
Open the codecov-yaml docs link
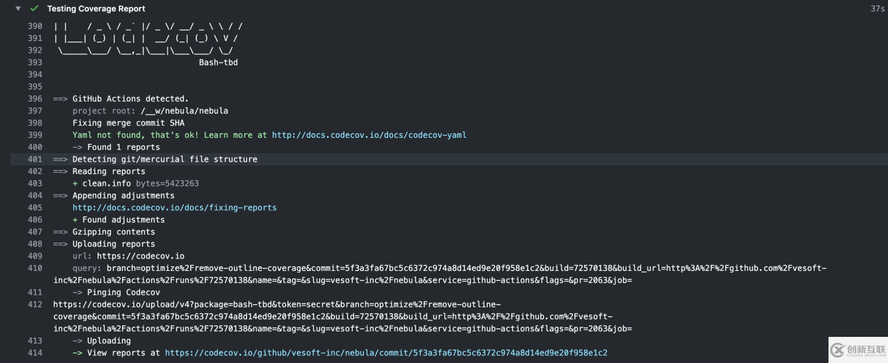[x=369, y=135]
